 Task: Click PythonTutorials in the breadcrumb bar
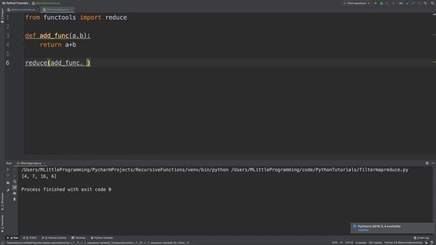point(15,3)
